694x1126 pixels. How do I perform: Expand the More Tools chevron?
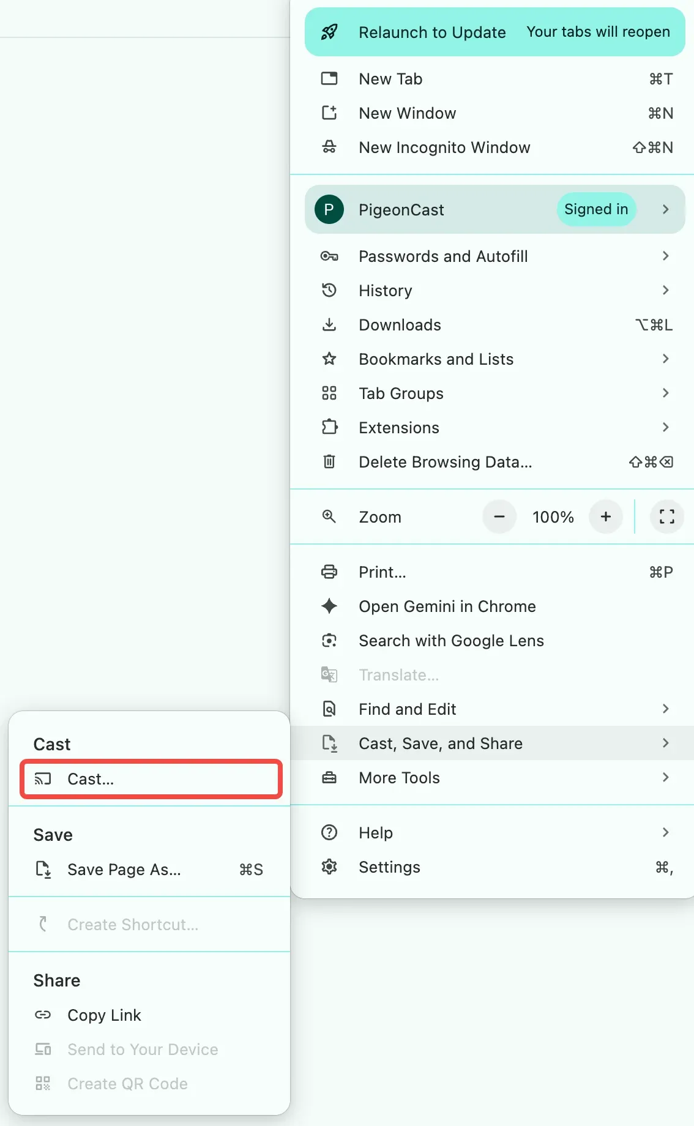point(666,777)
